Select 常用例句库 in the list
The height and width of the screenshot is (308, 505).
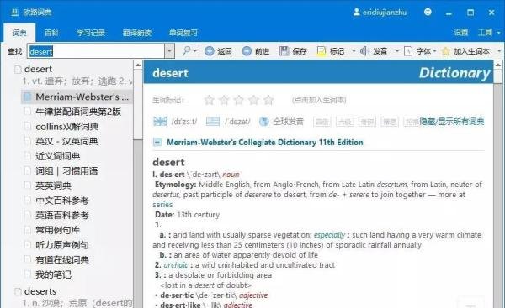click(x=58, y=230)
